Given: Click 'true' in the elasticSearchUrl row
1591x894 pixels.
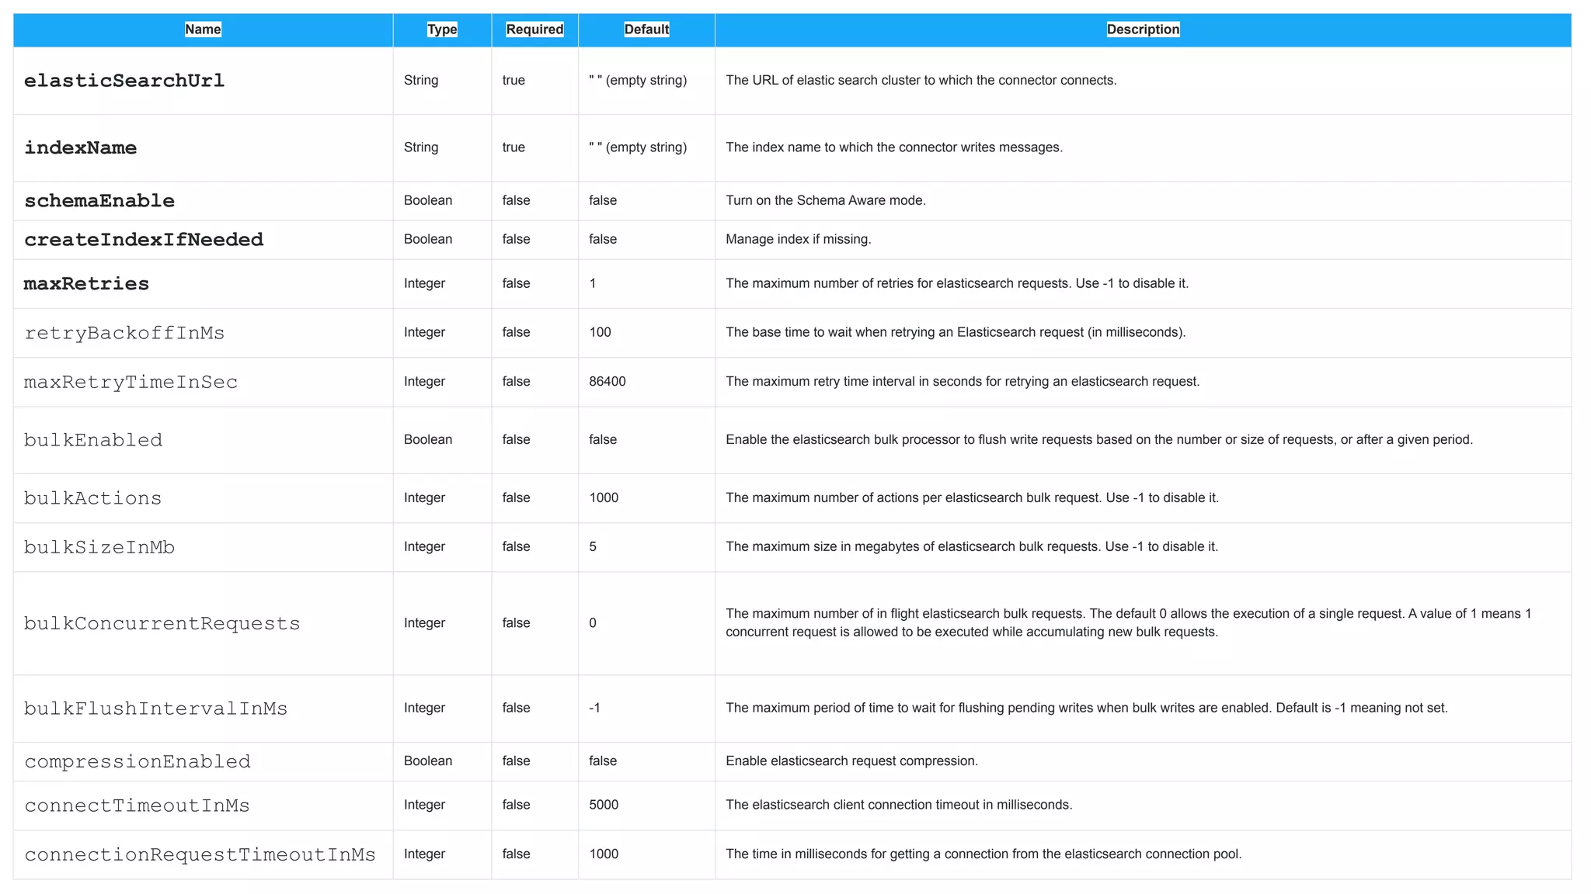Looking at the screenshot, I should point(514,80).
